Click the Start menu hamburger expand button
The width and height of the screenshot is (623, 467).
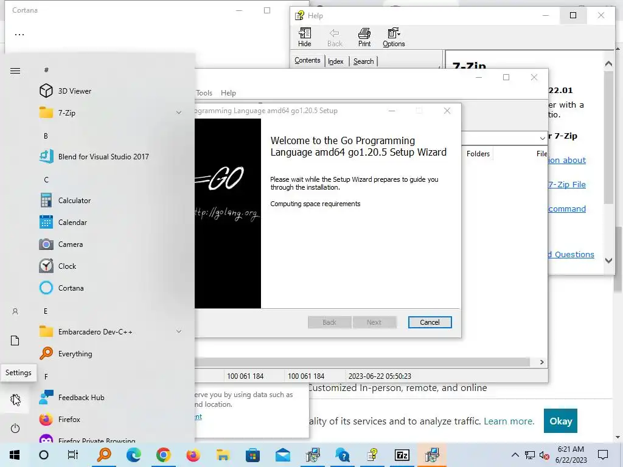[x=15, y=71]
